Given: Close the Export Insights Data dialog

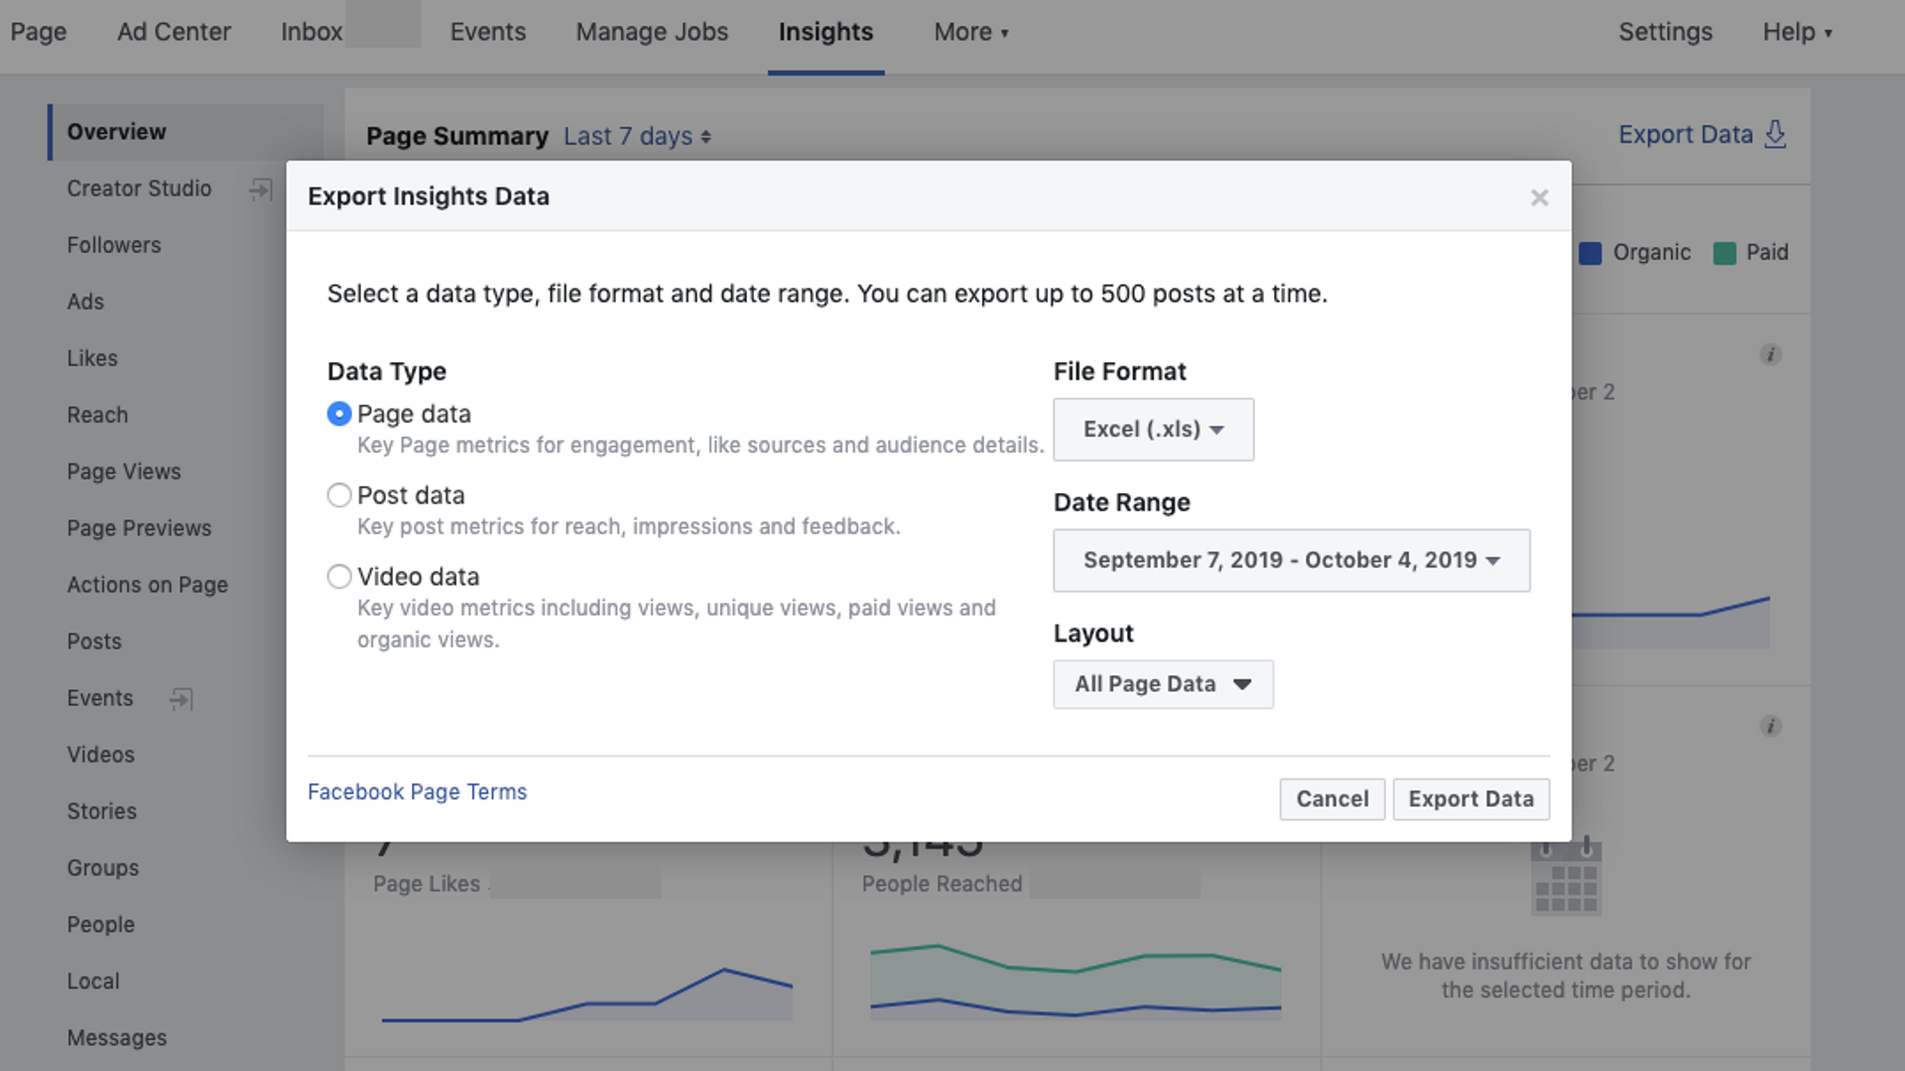Looking at the screenshot, I should pyautogui.click(x=1539, y=197).
